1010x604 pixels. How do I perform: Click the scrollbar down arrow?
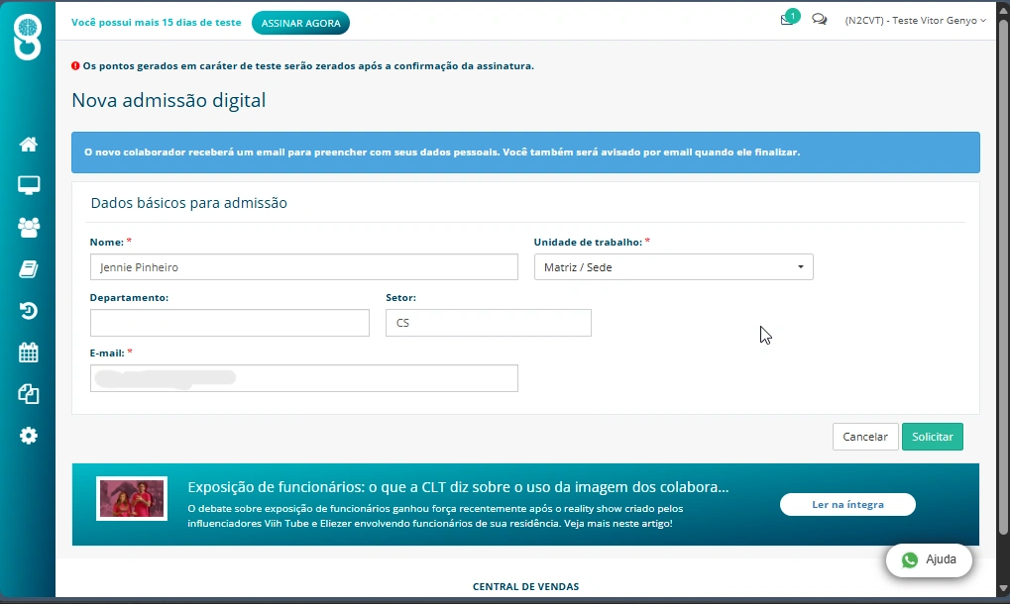(x=1003, y=588)
